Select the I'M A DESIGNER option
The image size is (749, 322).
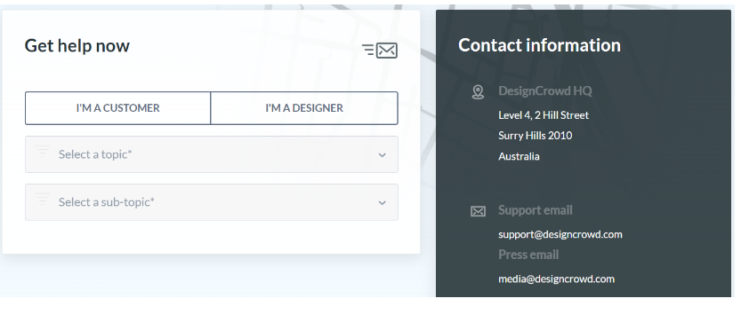pyautogui.click(x=304, y=108)
